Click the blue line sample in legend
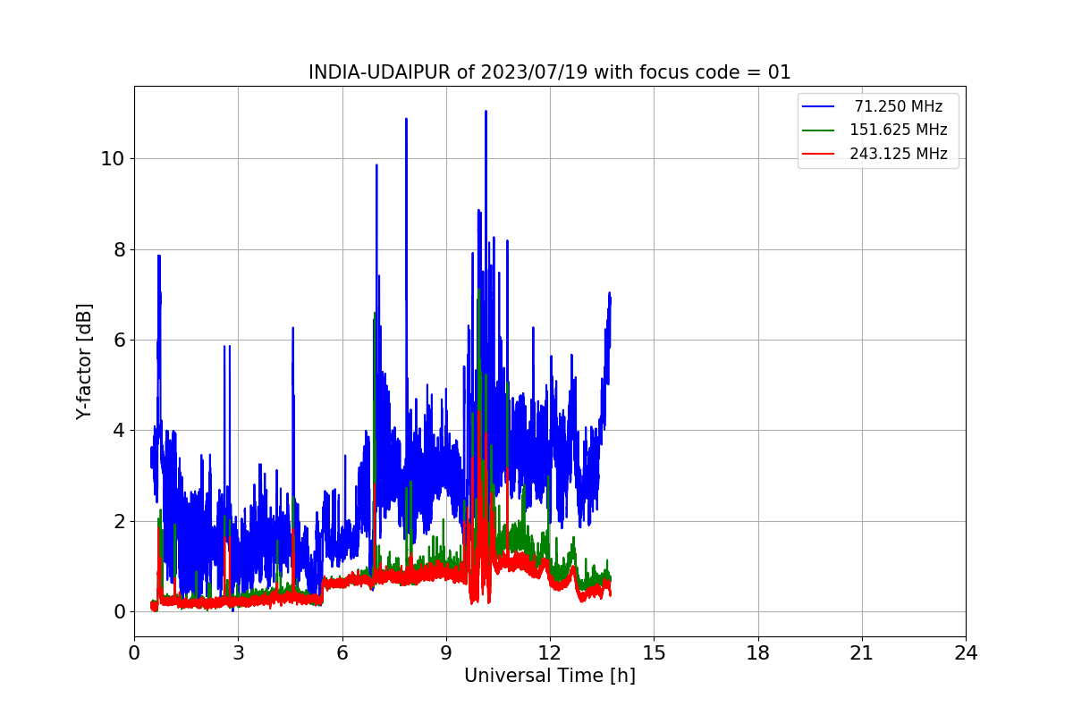Viewport: 1073px width, 715px height. pos(819,106)
